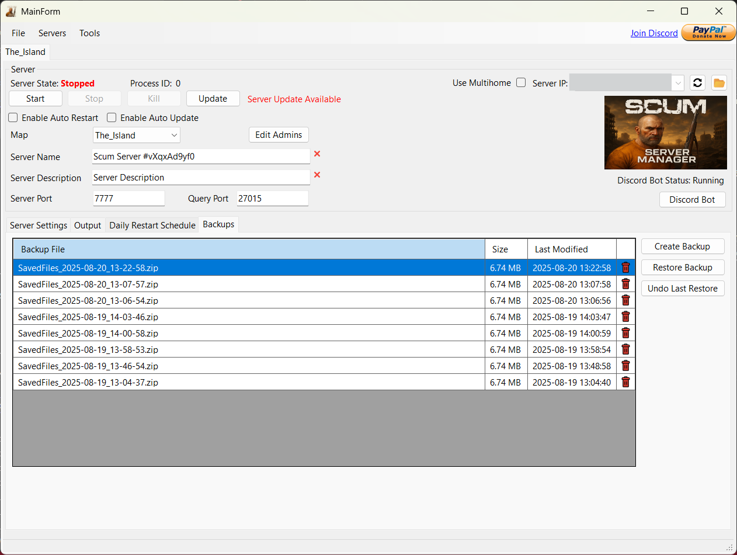Clear Server Name with red X

pyautogui.click(x=317, y=154)
